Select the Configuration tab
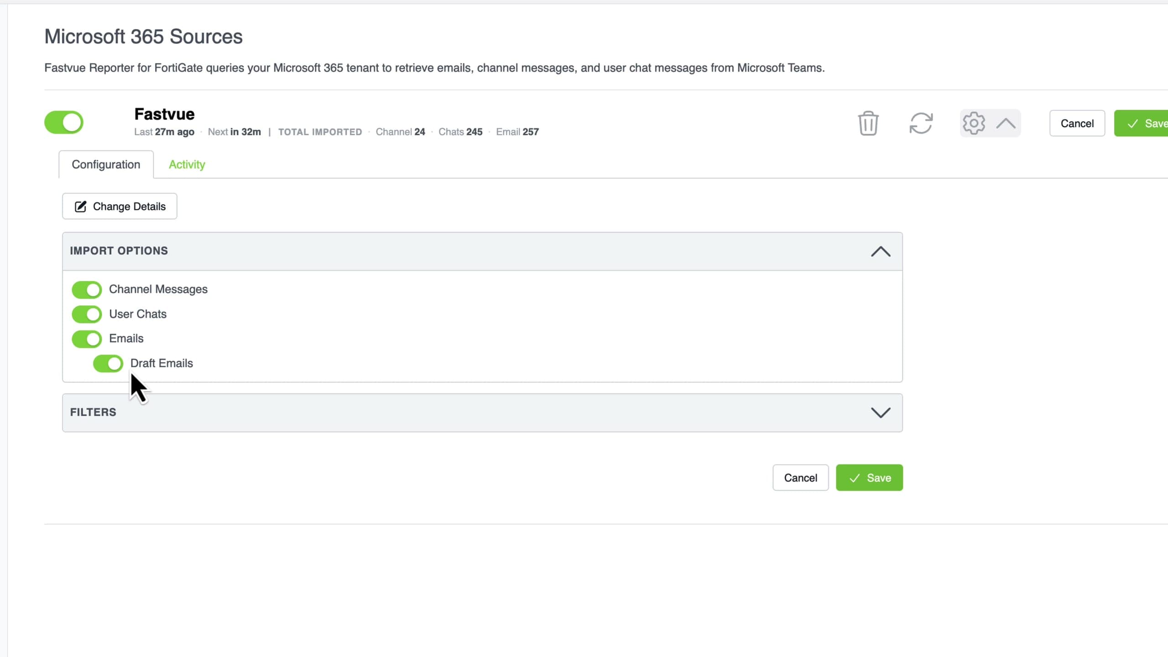The height and width of the screenshot is (657, 1168). pos(106,164)
